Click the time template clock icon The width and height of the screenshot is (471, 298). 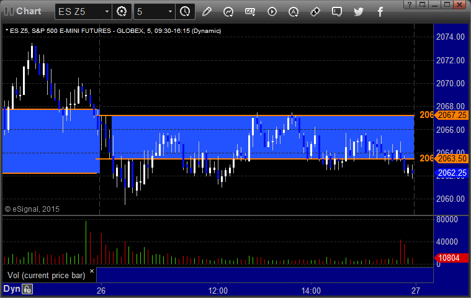[185, 12]
